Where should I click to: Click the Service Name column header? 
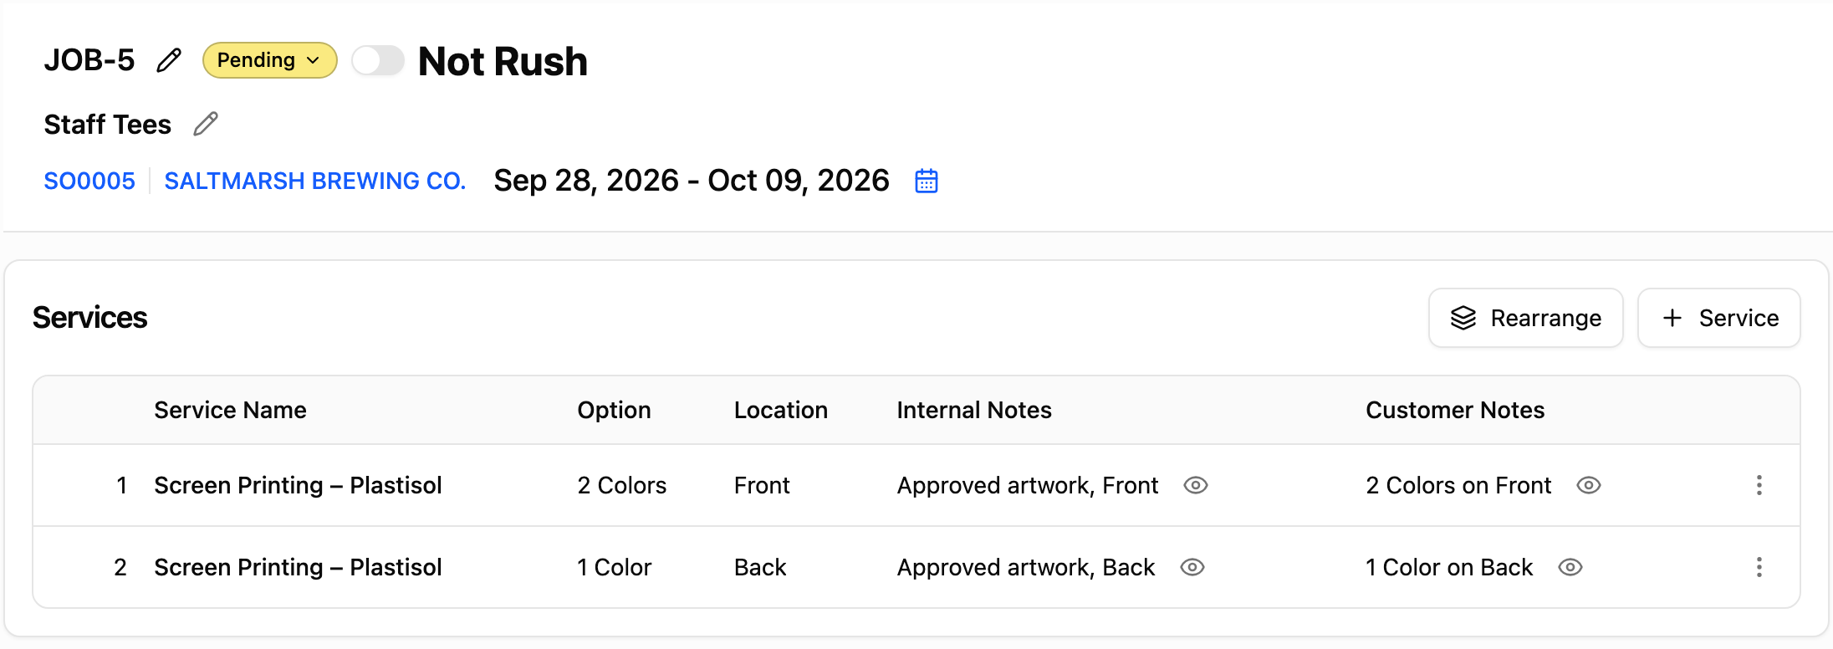click(x=231, y=410)
